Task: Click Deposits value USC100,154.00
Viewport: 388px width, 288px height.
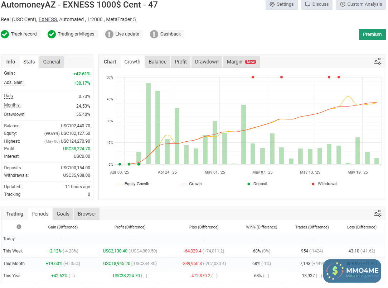Action: click(76, 168)
